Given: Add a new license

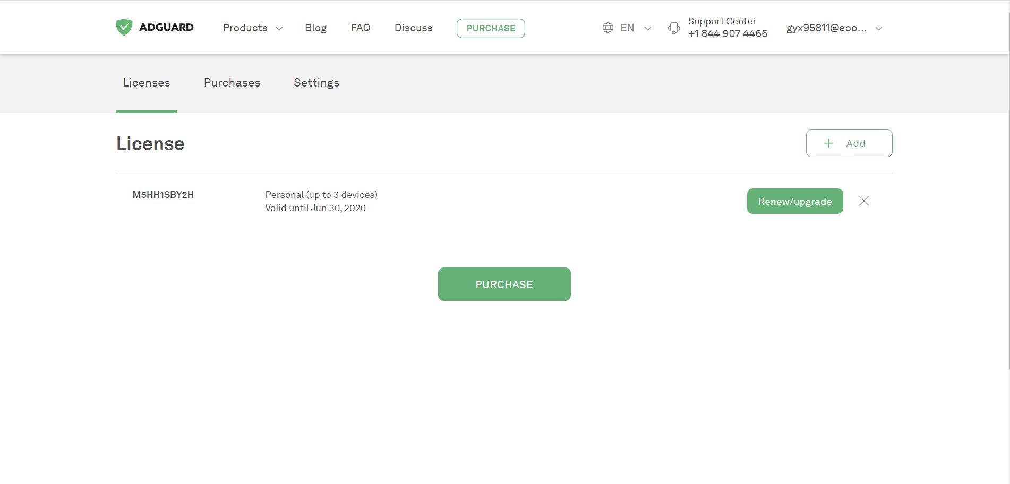Looking at the screenshot, I should coord(849,143).
